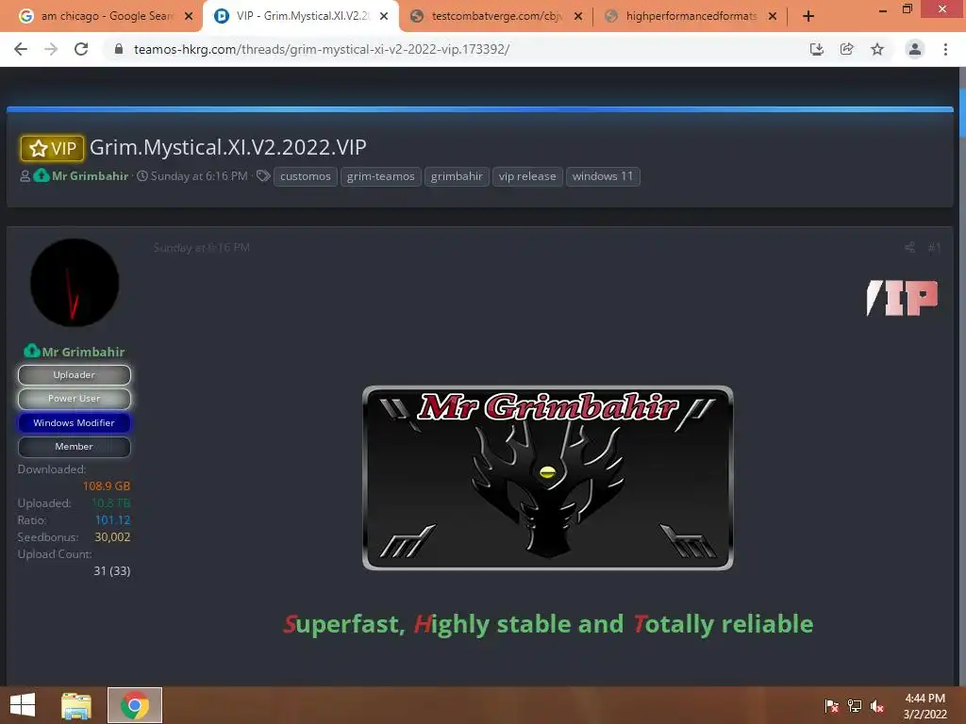This screenshot has width=966, height=724.
Task: Open the #1 post permalink
Action: pyautogui.click(x=934, y=248)
